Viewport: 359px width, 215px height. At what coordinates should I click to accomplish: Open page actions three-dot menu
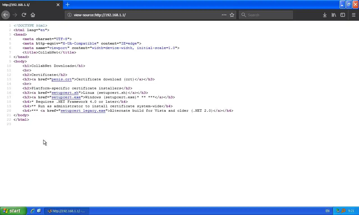[224, 15]
